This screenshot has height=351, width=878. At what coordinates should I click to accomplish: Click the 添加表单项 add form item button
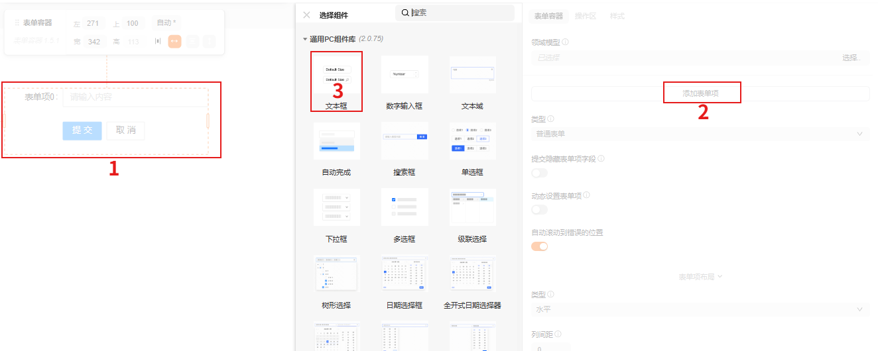(700, 93)
